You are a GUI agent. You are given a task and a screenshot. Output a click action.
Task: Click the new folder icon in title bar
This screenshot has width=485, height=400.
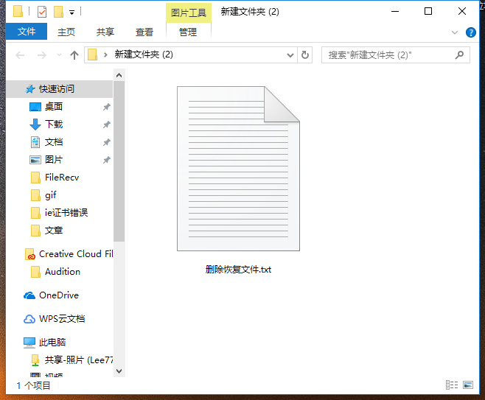[x=58, y=12]
